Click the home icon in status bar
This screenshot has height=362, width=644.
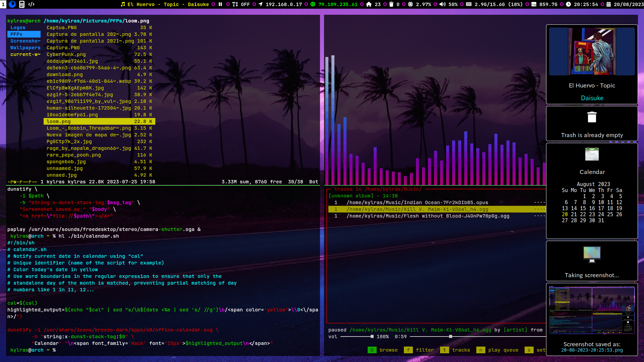click(x=369, y=4)
